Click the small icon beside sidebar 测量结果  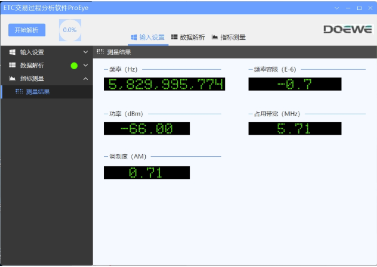coord(19,92)
